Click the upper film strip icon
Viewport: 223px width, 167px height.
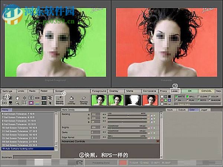tap(44, 98)
